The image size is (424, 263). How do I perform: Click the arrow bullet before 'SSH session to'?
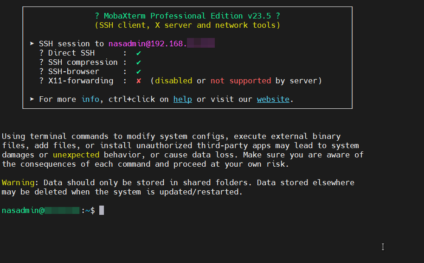(x=32, y=44)
